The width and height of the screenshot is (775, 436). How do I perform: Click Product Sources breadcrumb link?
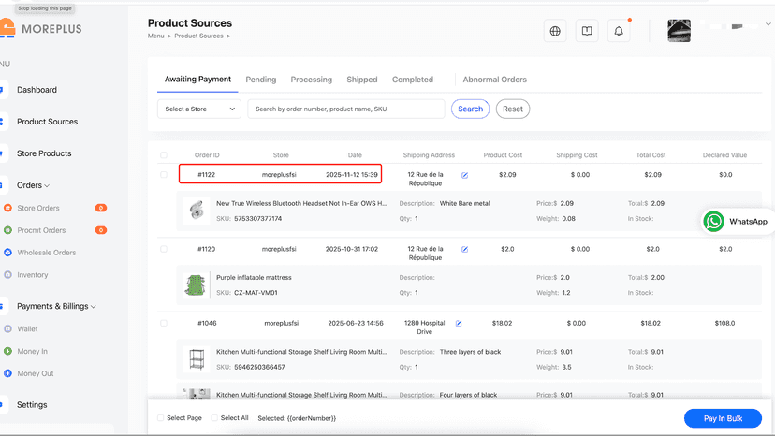198,36
